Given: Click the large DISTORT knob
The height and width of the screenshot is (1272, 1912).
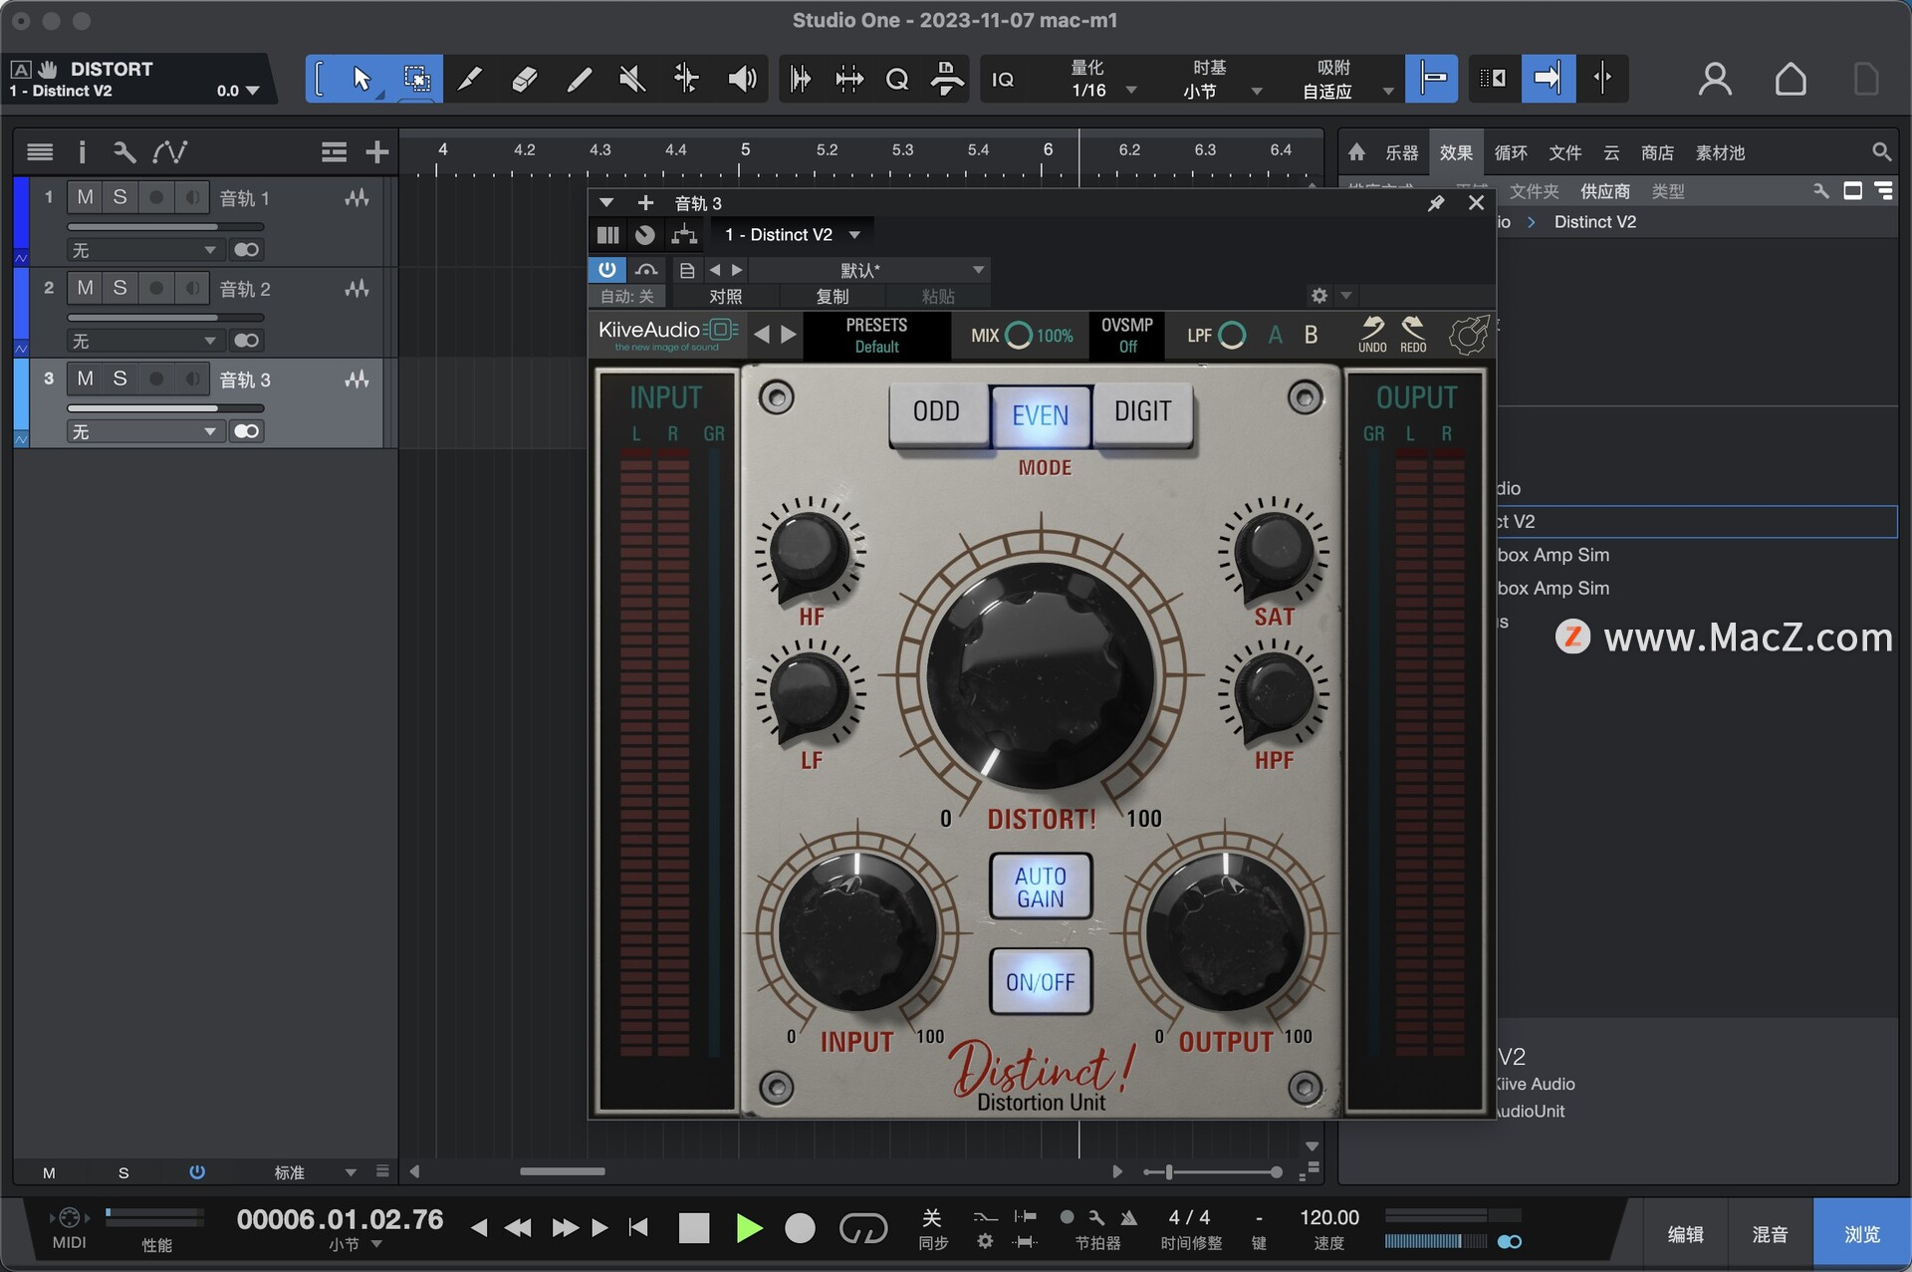Looking at the screenshot, I should pos(1041,677).
